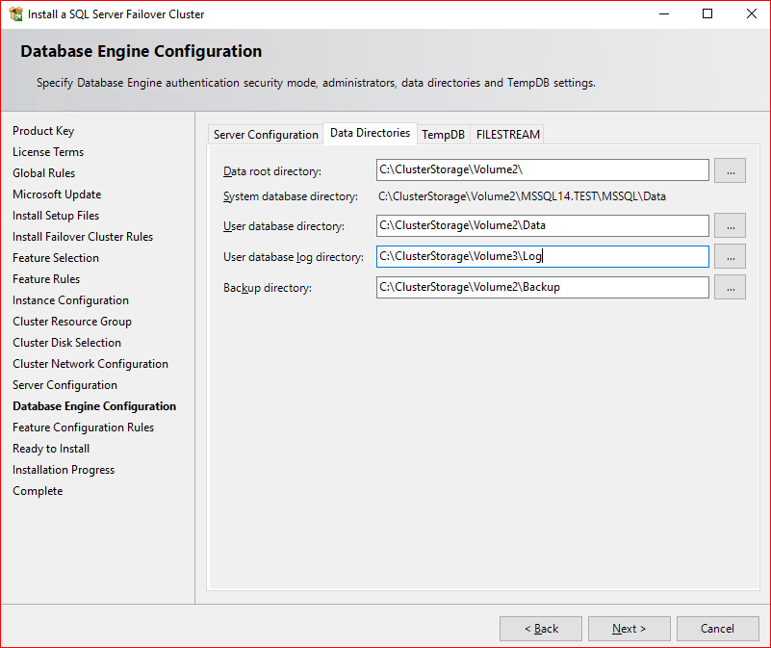Click the 'User database directory:' label
Image resolution: width=771 pixels, height=648 pixels.
(284, 226)
